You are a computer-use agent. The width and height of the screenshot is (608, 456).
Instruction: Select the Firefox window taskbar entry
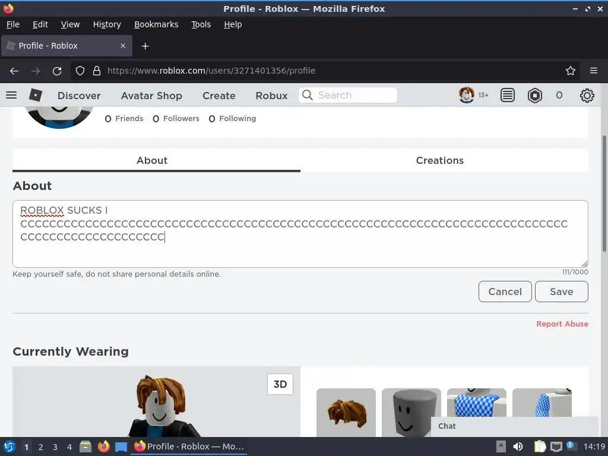189,446
